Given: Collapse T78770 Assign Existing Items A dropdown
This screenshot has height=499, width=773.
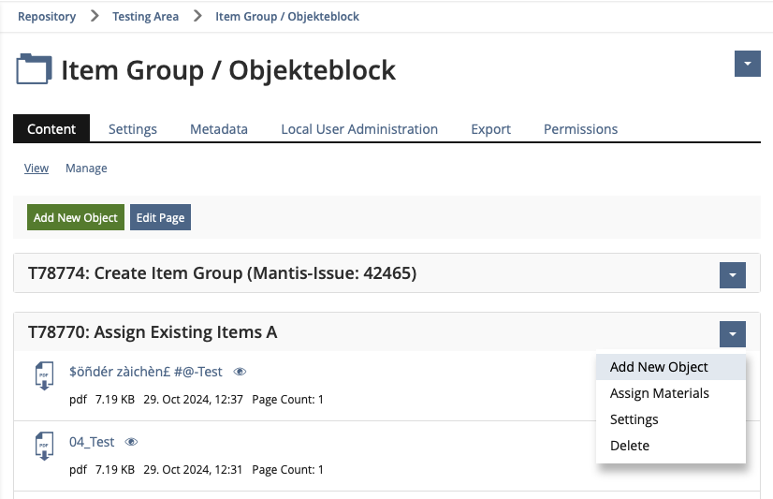Looking at the screenshot, I should (x=732, y=333).
